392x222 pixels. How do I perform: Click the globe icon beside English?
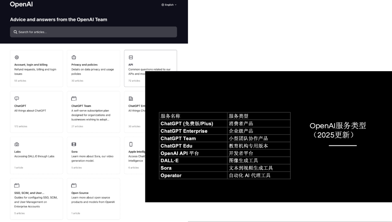point(163,5)
